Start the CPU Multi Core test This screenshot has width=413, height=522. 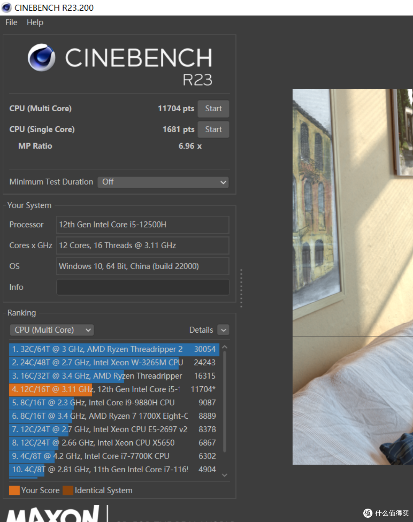click(213, 109)
